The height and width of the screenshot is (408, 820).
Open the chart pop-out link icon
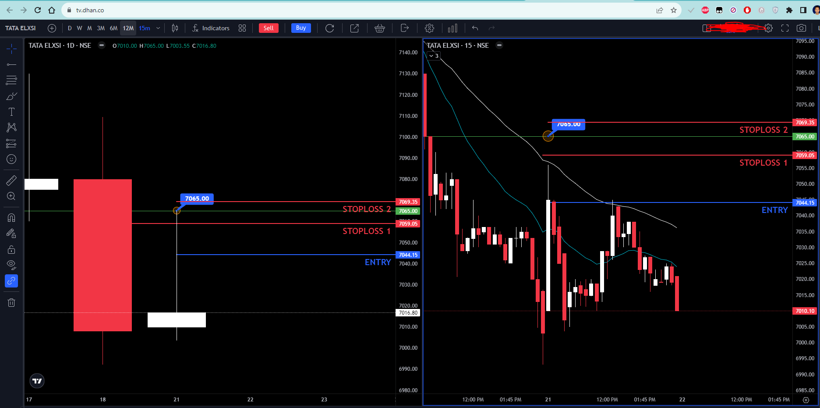point(354,28)
